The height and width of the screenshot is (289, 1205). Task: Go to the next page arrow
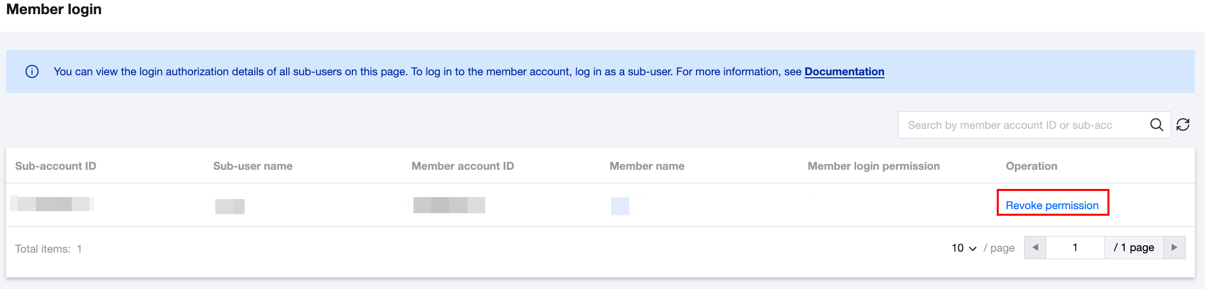pyautogui.click(x=1174, y=248)
